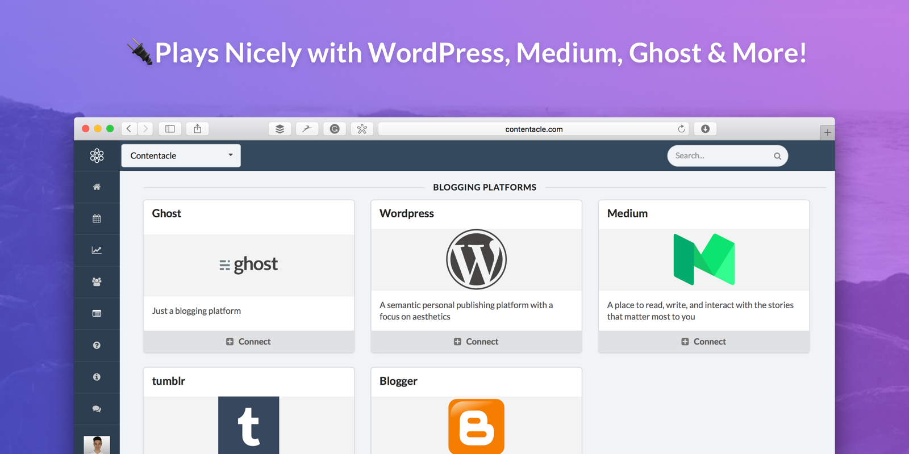This screenshot has width=909, height=454.
Task: Click the user avatar photo in sidebar
Action: [97, 445]
